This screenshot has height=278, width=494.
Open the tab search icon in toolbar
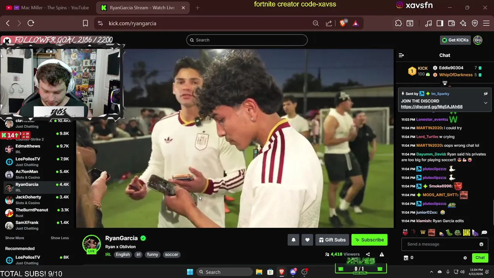pos(410,23)
